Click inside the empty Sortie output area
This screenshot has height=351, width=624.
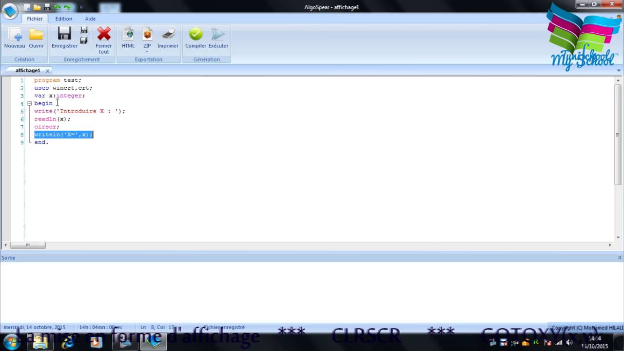(312, 292)
